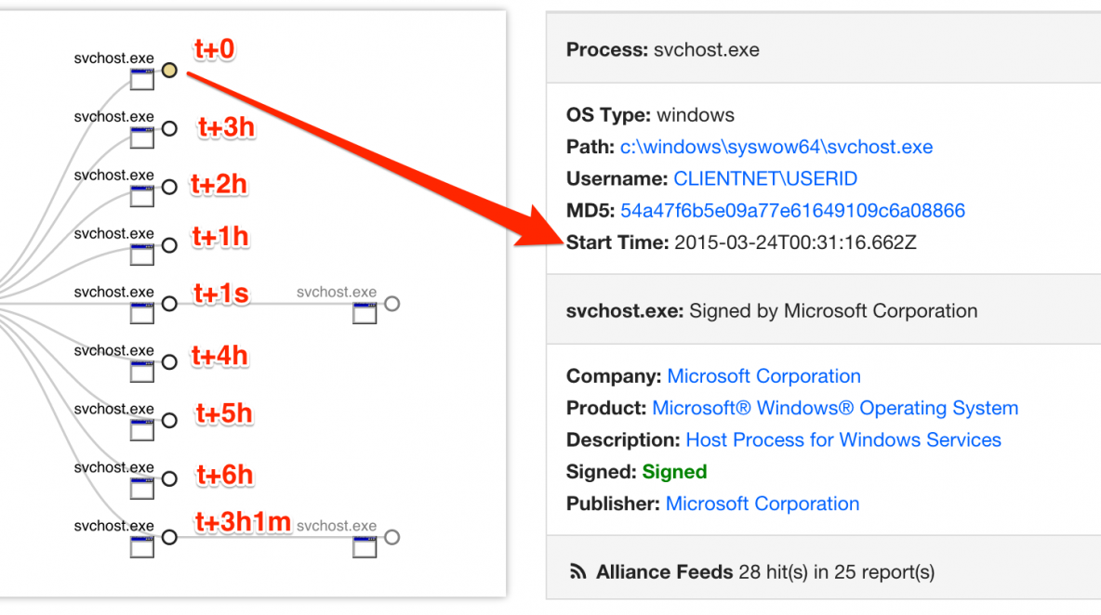
Task: Click the svchost.exe window icon at t+4h
Action: tap(141, 372)
